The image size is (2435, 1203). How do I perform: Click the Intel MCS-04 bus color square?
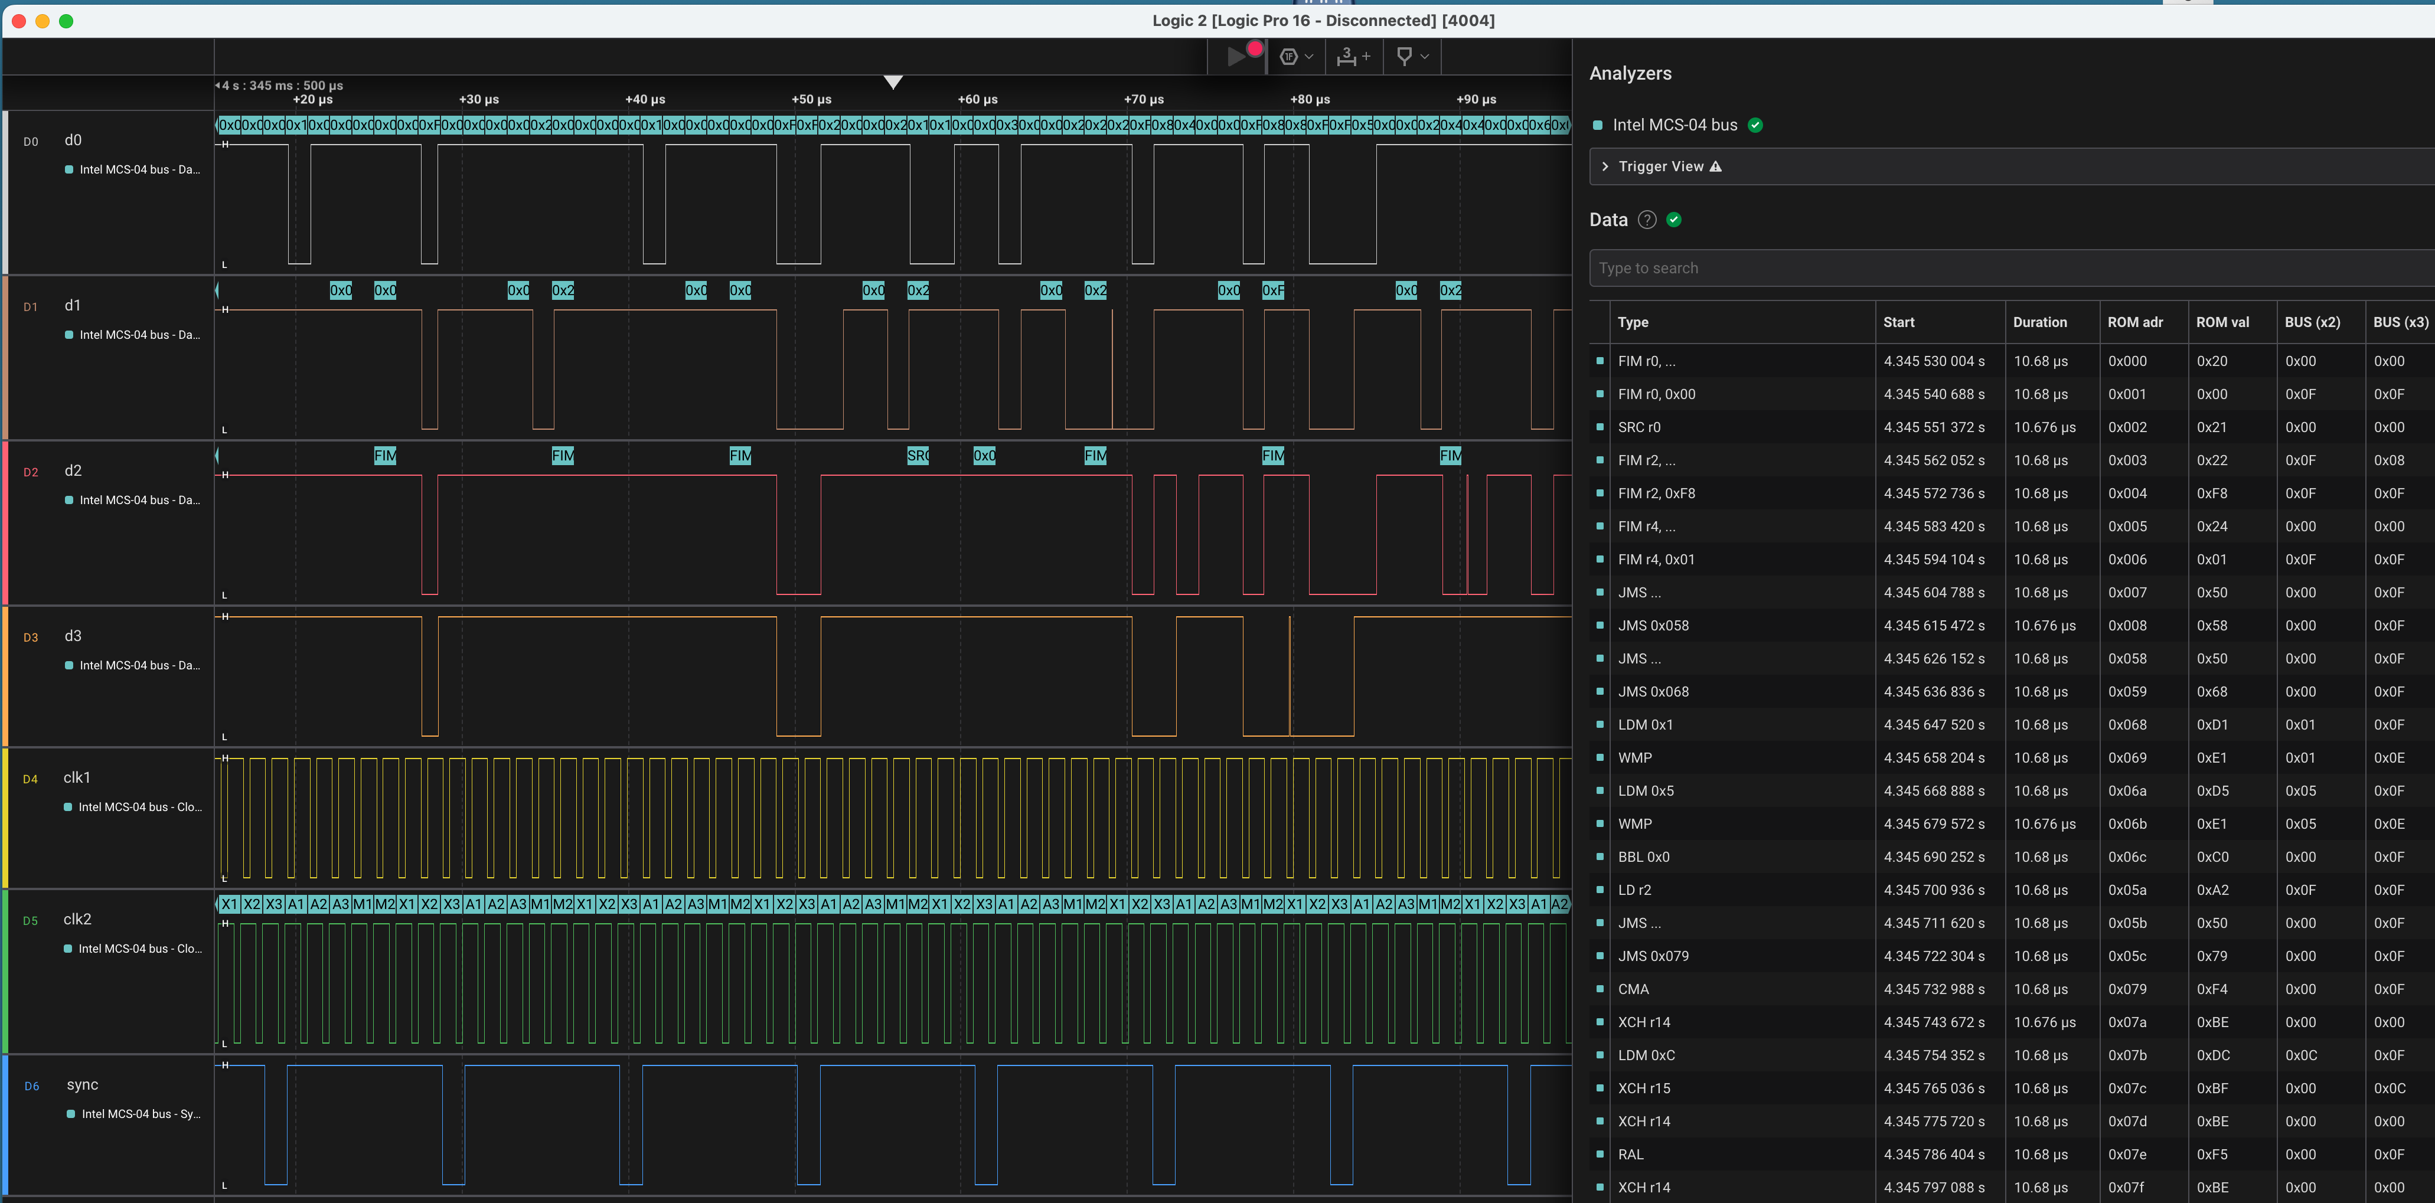pos(1598,125)
